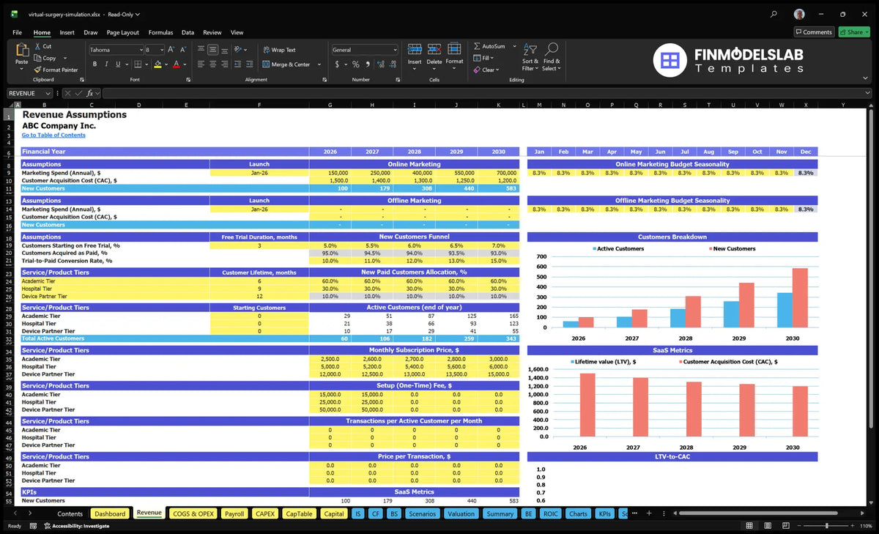Click Increase Decimal icon
The height and width of the screenshot is (534, 879).
click(379, 64)
